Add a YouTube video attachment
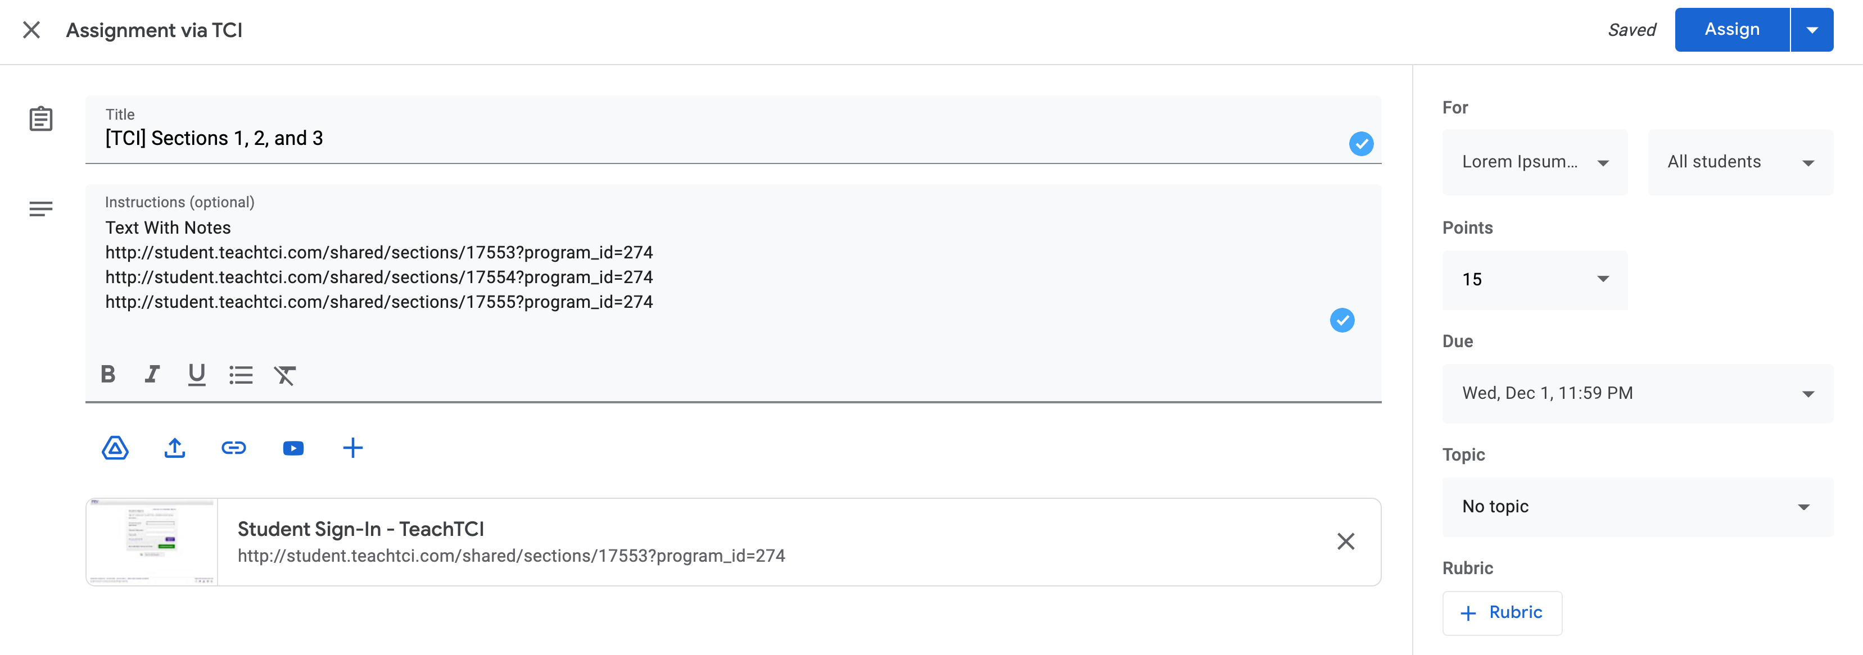 point(293,448)
